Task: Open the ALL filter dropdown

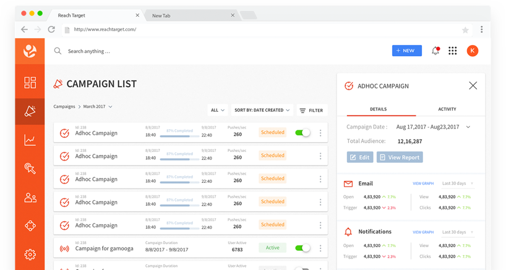Action: coord(218,110)
